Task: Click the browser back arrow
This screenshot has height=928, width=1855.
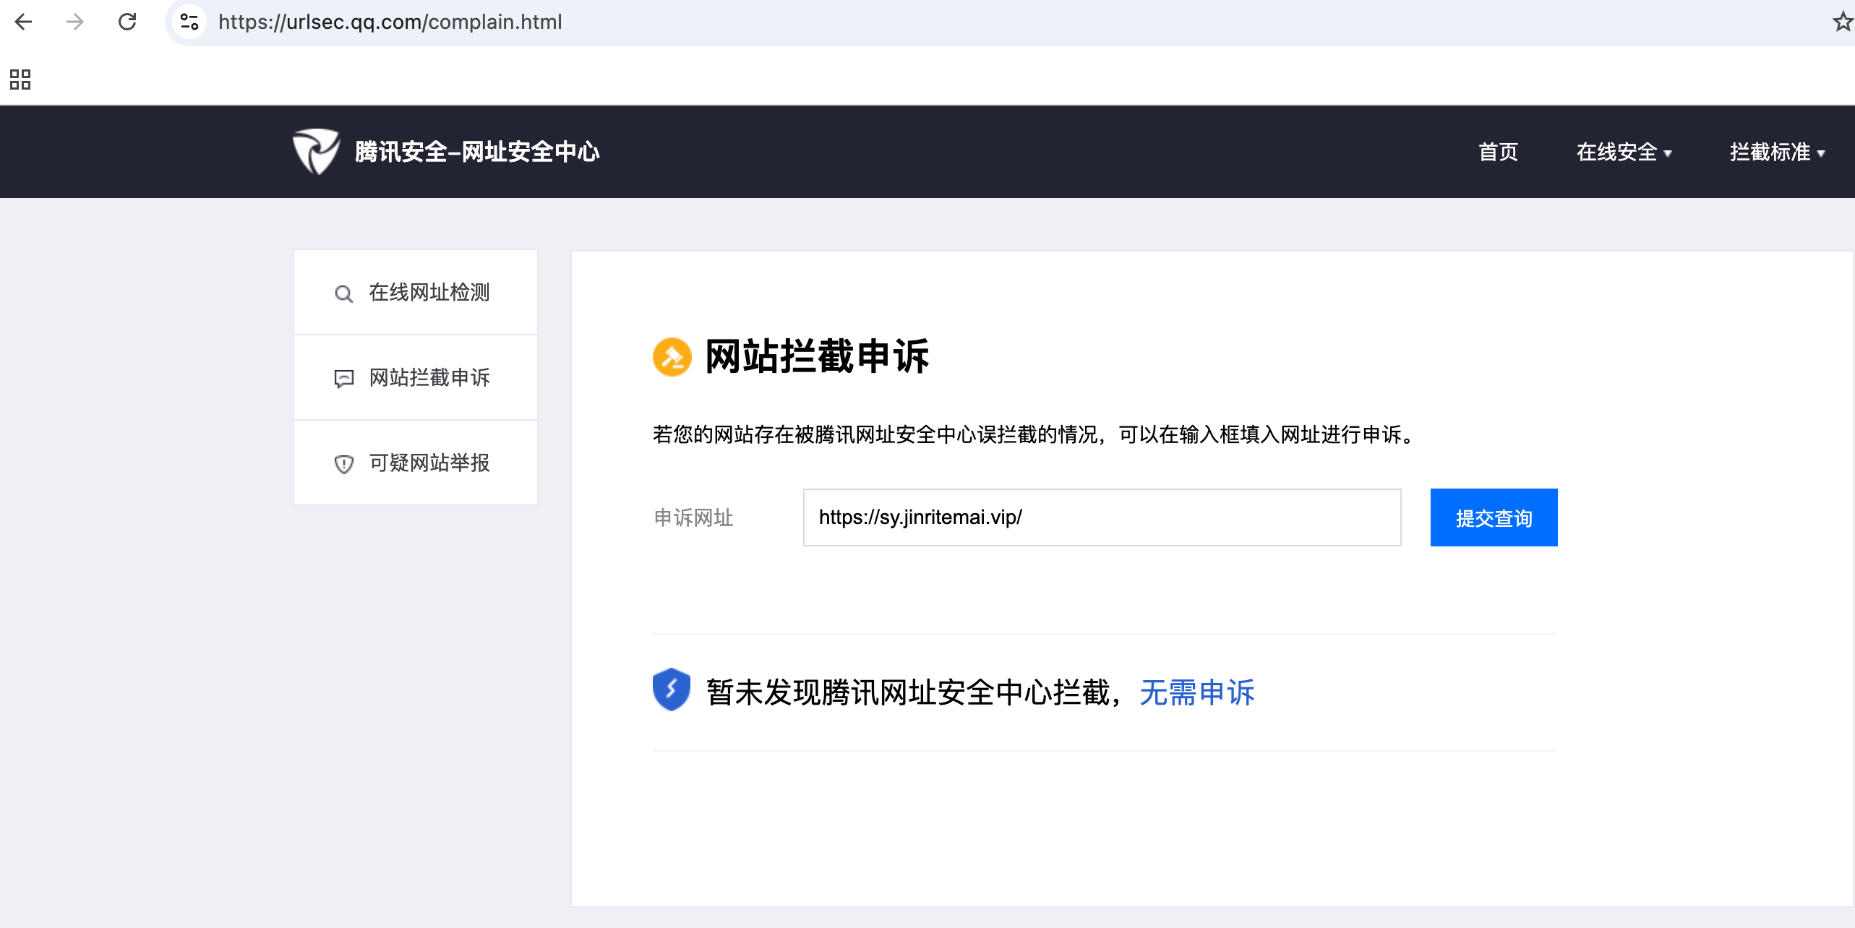Action: click(x=23, y=22)
